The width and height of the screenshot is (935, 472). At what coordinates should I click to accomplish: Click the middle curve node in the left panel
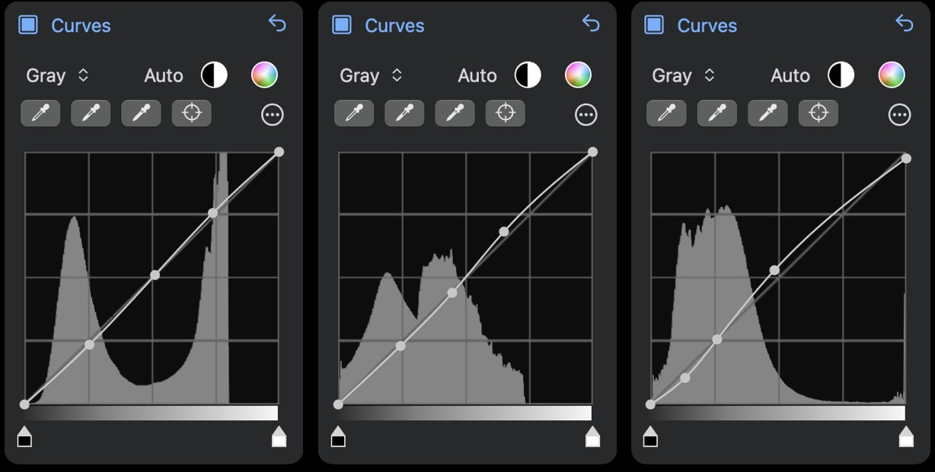[x=155, y=276]
